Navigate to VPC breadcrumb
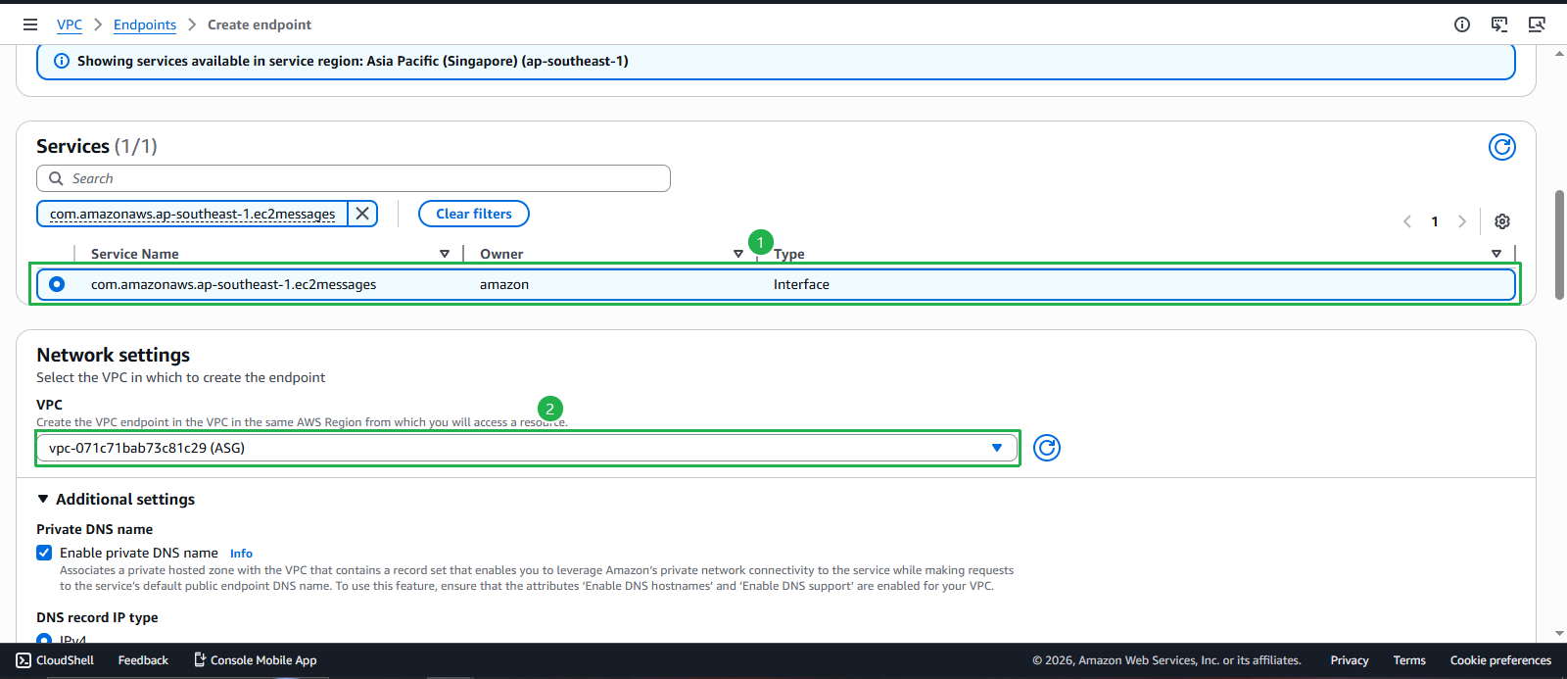 (70, 24)
